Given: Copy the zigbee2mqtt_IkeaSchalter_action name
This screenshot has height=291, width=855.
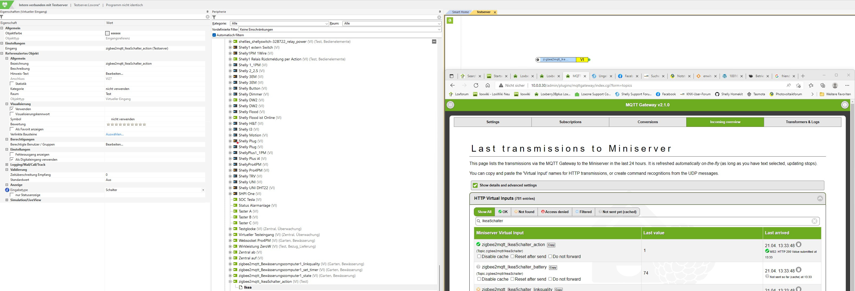Looking at the screenshot, I should [x=551, y=245].
